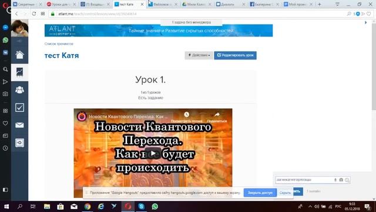Open Skype from taskbar

click(x=141, y=207)
